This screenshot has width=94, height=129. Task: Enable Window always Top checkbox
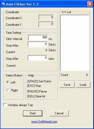[5, 105]
